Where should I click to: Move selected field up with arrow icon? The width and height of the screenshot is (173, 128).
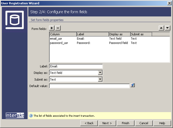coord(162,28)
